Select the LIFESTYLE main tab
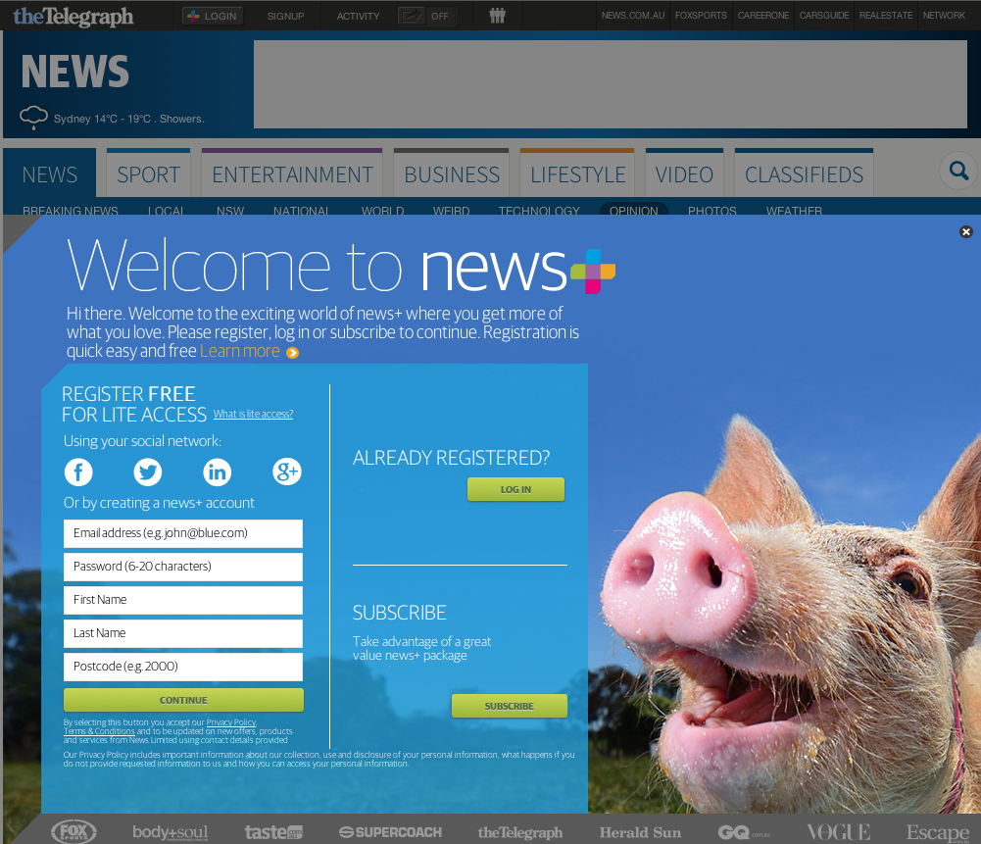Image resolution: width=981 pixels, height=844 pixels. pos(577,174)
